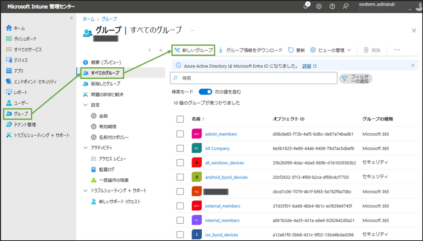
Task: Click the 検索 search field
Action: click(253, 78)
